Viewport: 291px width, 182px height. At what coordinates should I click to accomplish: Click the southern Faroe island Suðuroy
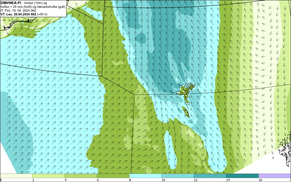click(186, 113)
